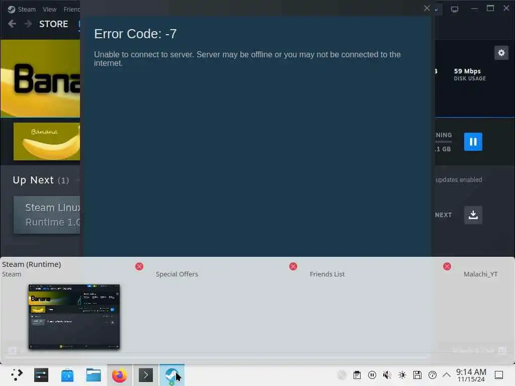
Task: Open the Dolphin file manager
Action: point(93,375)
